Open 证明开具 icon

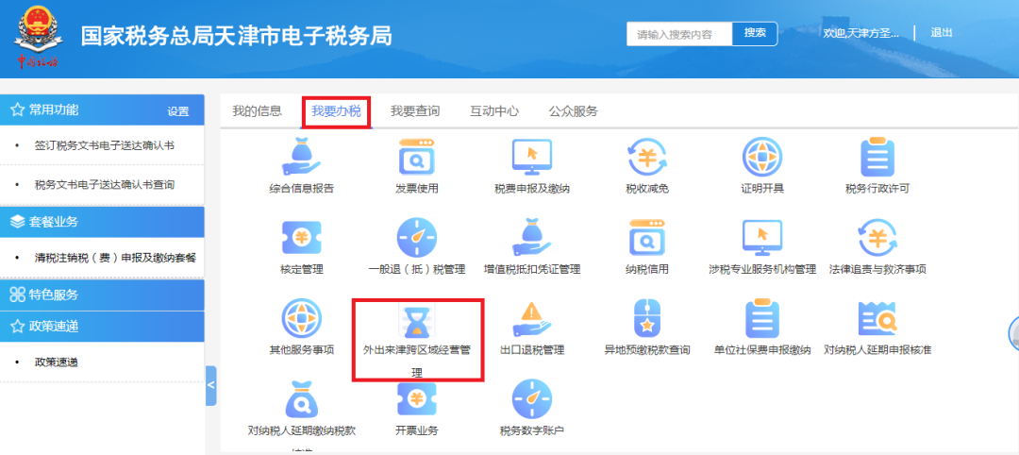[762, 157]
